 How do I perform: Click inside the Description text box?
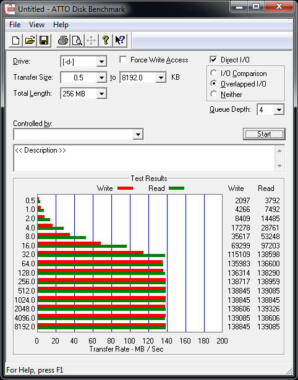(x=145, y=158)
